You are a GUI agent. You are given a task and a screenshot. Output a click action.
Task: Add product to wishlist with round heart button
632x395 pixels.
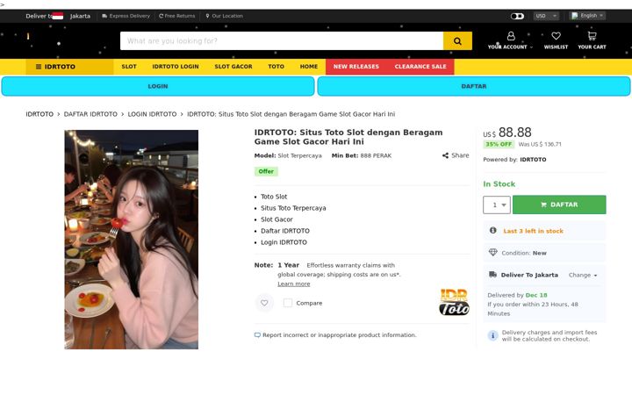(264, 303)
